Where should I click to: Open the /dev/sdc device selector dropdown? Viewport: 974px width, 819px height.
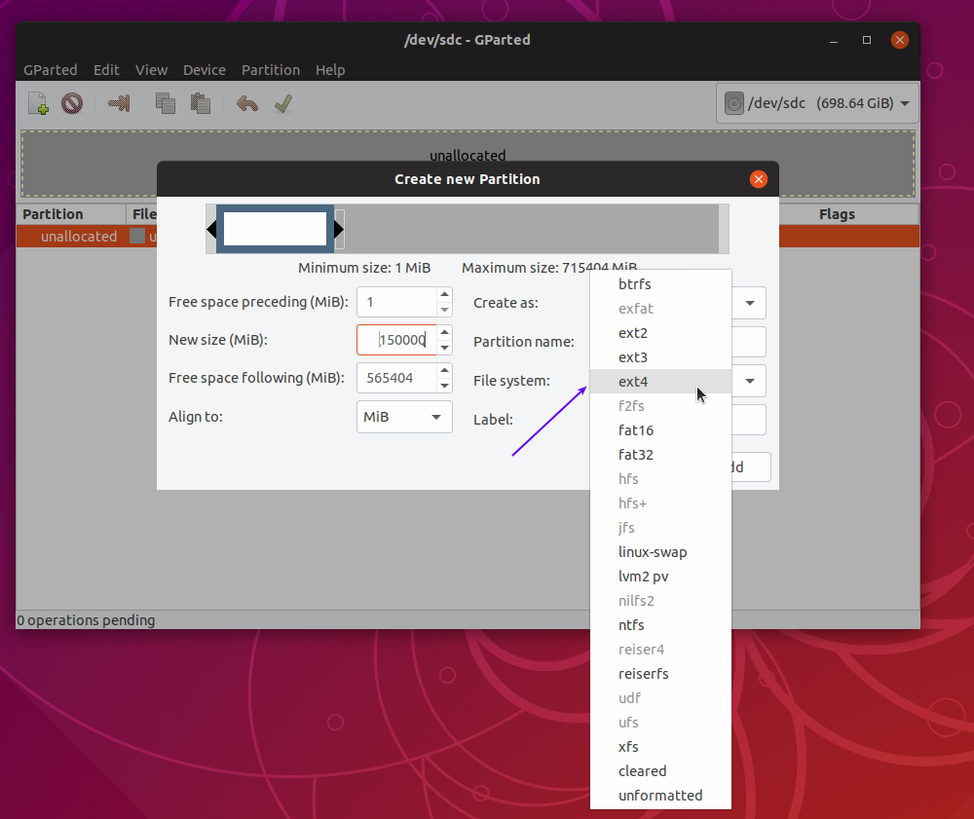pos(816,103)
